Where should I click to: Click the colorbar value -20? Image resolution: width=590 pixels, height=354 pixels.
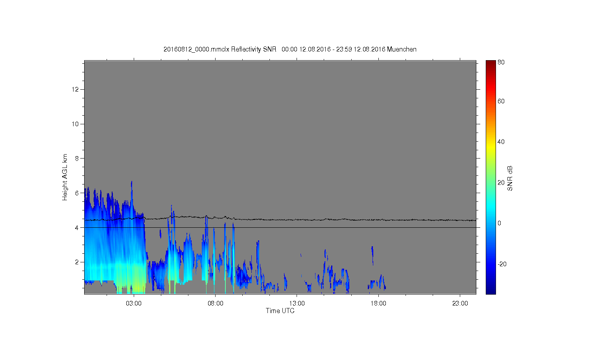click(502, 264)
